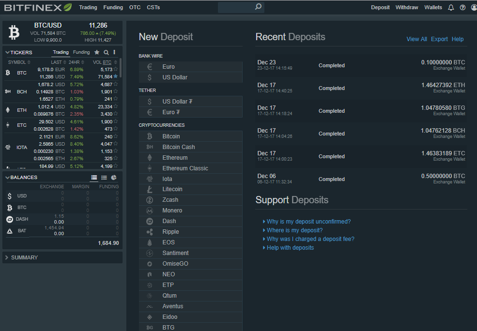This screenshot has width=477, height=331.
Task: Open the notifications bell icon
Action: (451, 7)
